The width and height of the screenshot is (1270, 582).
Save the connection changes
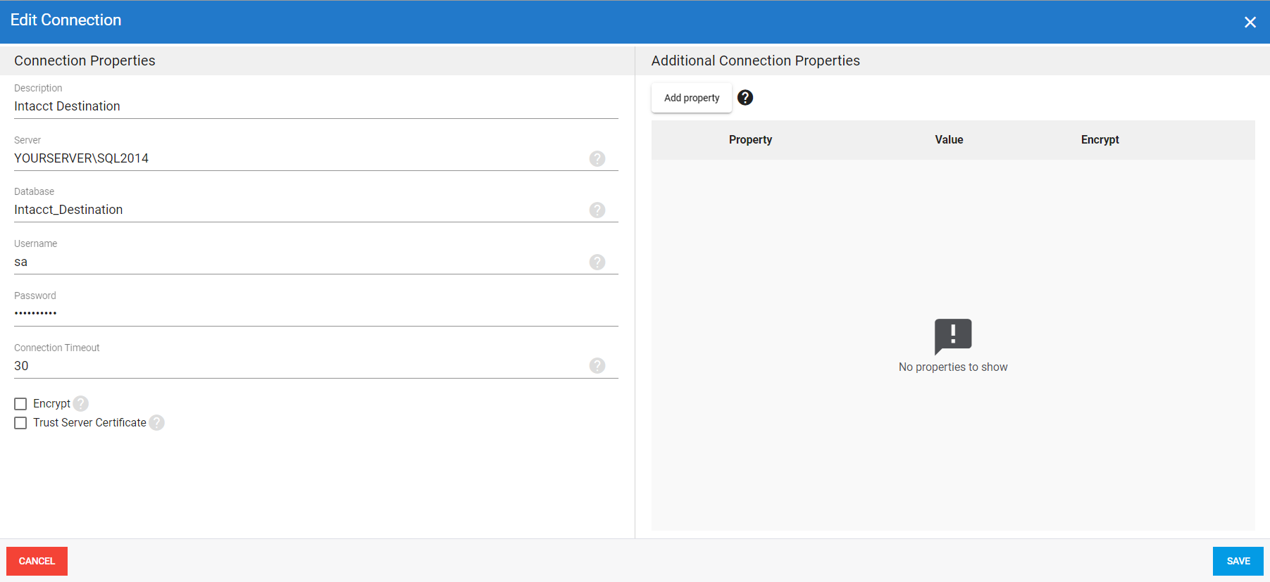[1238, 561]
